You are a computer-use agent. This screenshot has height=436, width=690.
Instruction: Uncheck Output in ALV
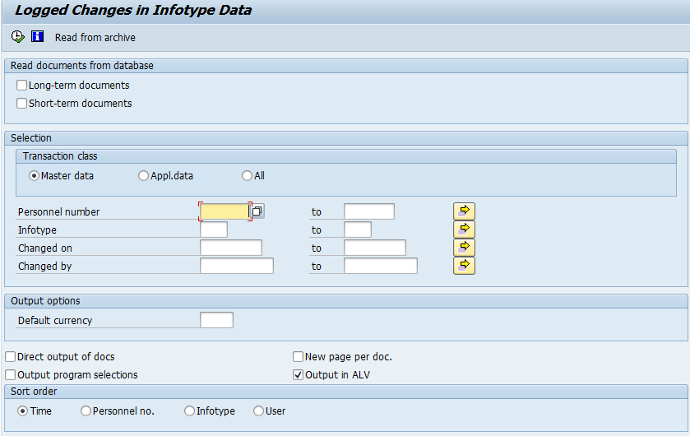pyautogui.click(x=299, y=375)
